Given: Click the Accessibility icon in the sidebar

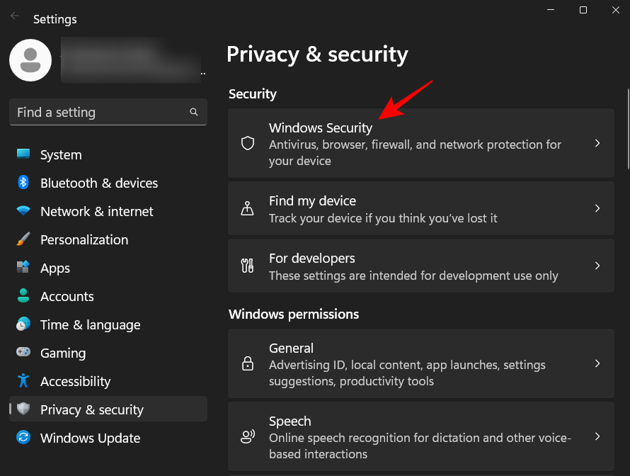Looking at the screenshot, I should point(23,381).
